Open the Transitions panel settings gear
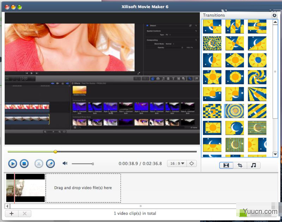 (275, 16)
